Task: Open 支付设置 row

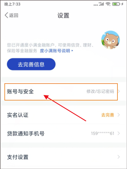Action: 63,157
